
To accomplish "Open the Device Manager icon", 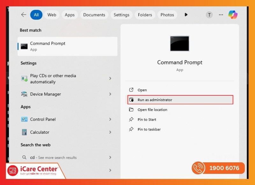I will (x=24, y=94).
